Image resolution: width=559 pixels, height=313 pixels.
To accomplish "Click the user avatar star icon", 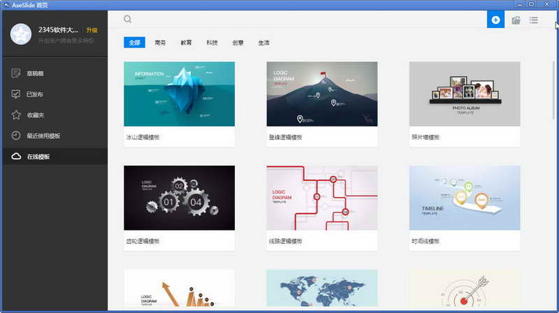I will point(21,34).
